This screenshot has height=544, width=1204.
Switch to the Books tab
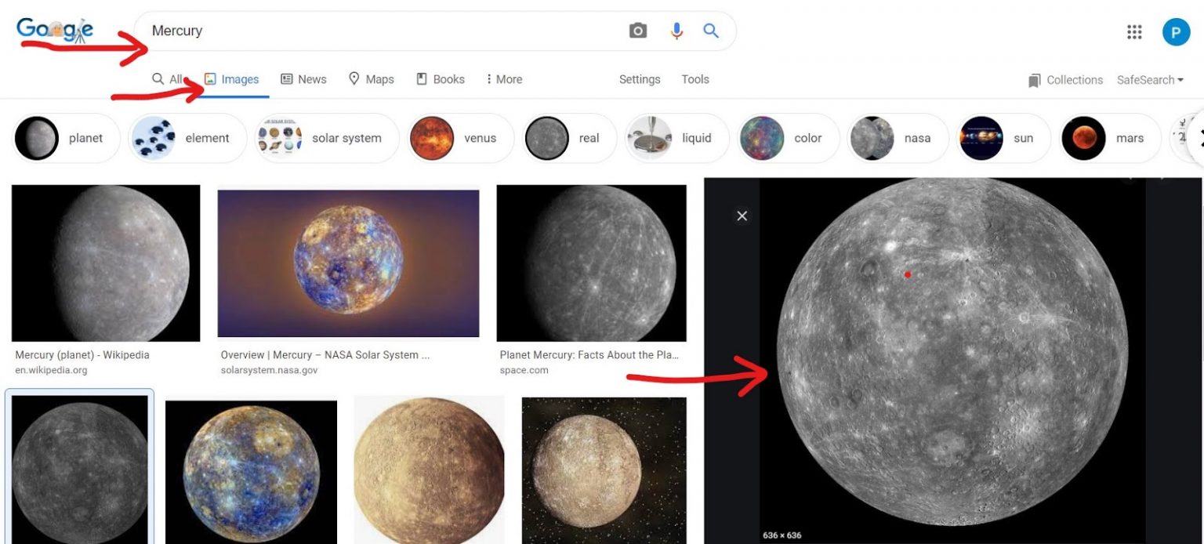pos(441,79)
